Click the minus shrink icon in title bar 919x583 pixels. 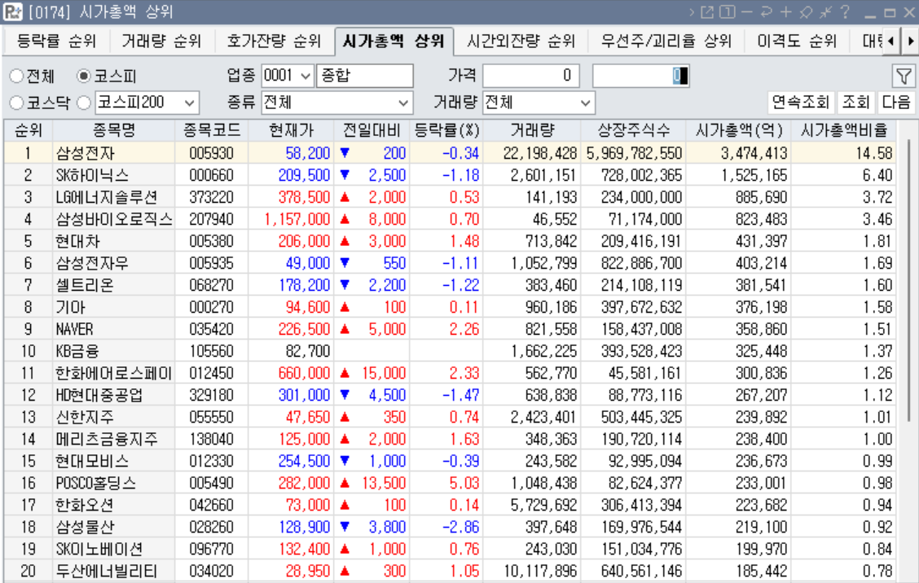(x=746, y=11)
